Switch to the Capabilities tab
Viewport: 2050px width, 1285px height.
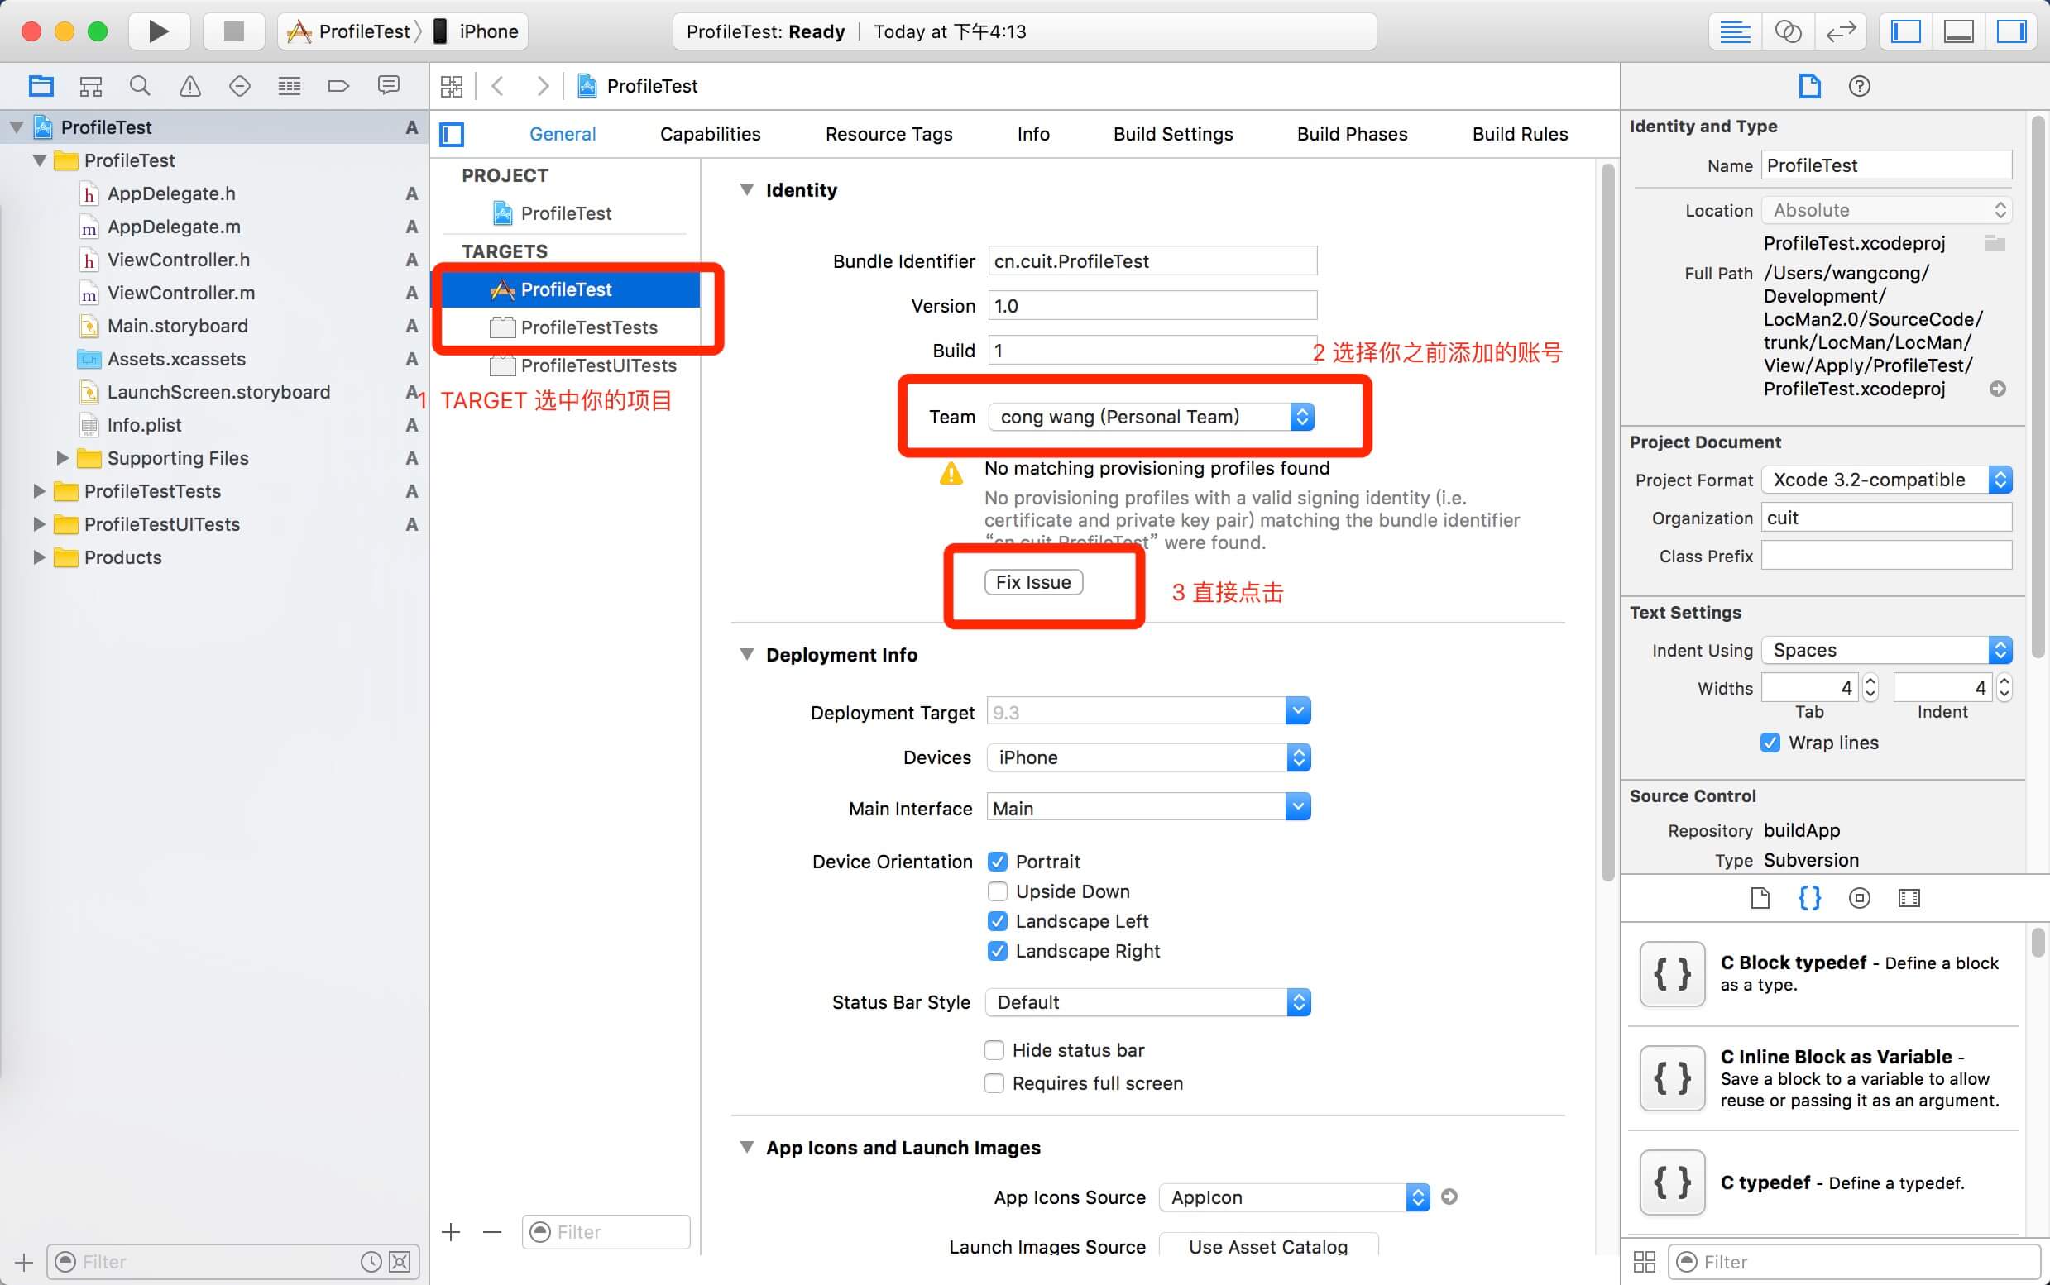pyautogui.click(x=710, y=134)
